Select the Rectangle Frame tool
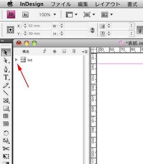The image size is (143, 164). coord(6,100)
